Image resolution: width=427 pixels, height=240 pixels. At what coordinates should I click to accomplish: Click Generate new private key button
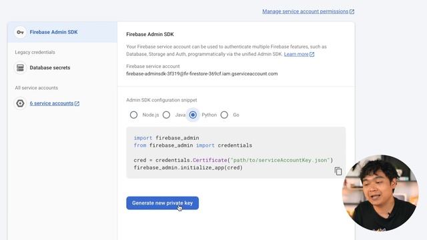162,203
